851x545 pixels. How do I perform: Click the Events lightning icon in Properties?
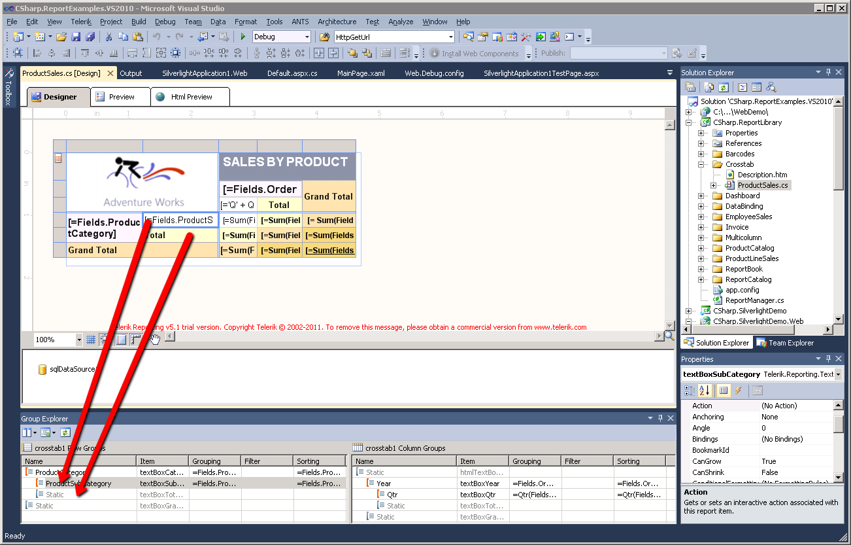[x=738, y=391]
